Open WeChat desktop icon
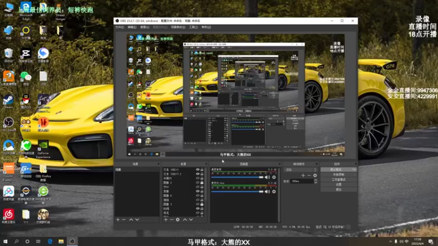Image resolution: width=438 pixels, height=246 pixels. pos(25,77)
